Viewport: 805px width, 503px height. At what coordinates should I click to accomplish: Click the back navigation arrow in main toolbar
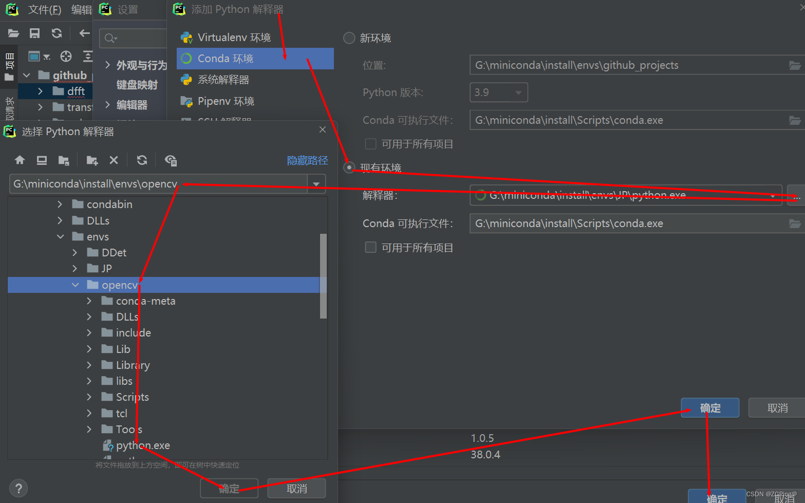pyautogui.click(x=85, y=33)
